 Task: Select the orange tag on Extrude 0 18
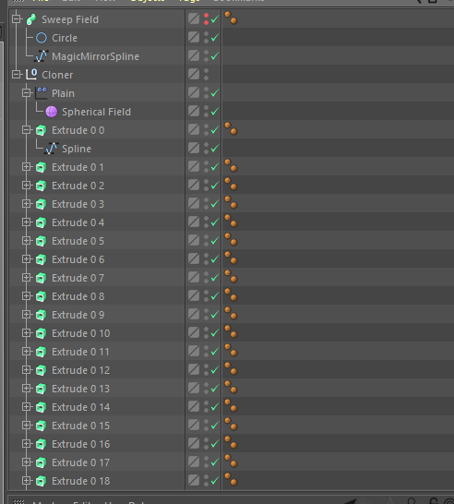231,479
